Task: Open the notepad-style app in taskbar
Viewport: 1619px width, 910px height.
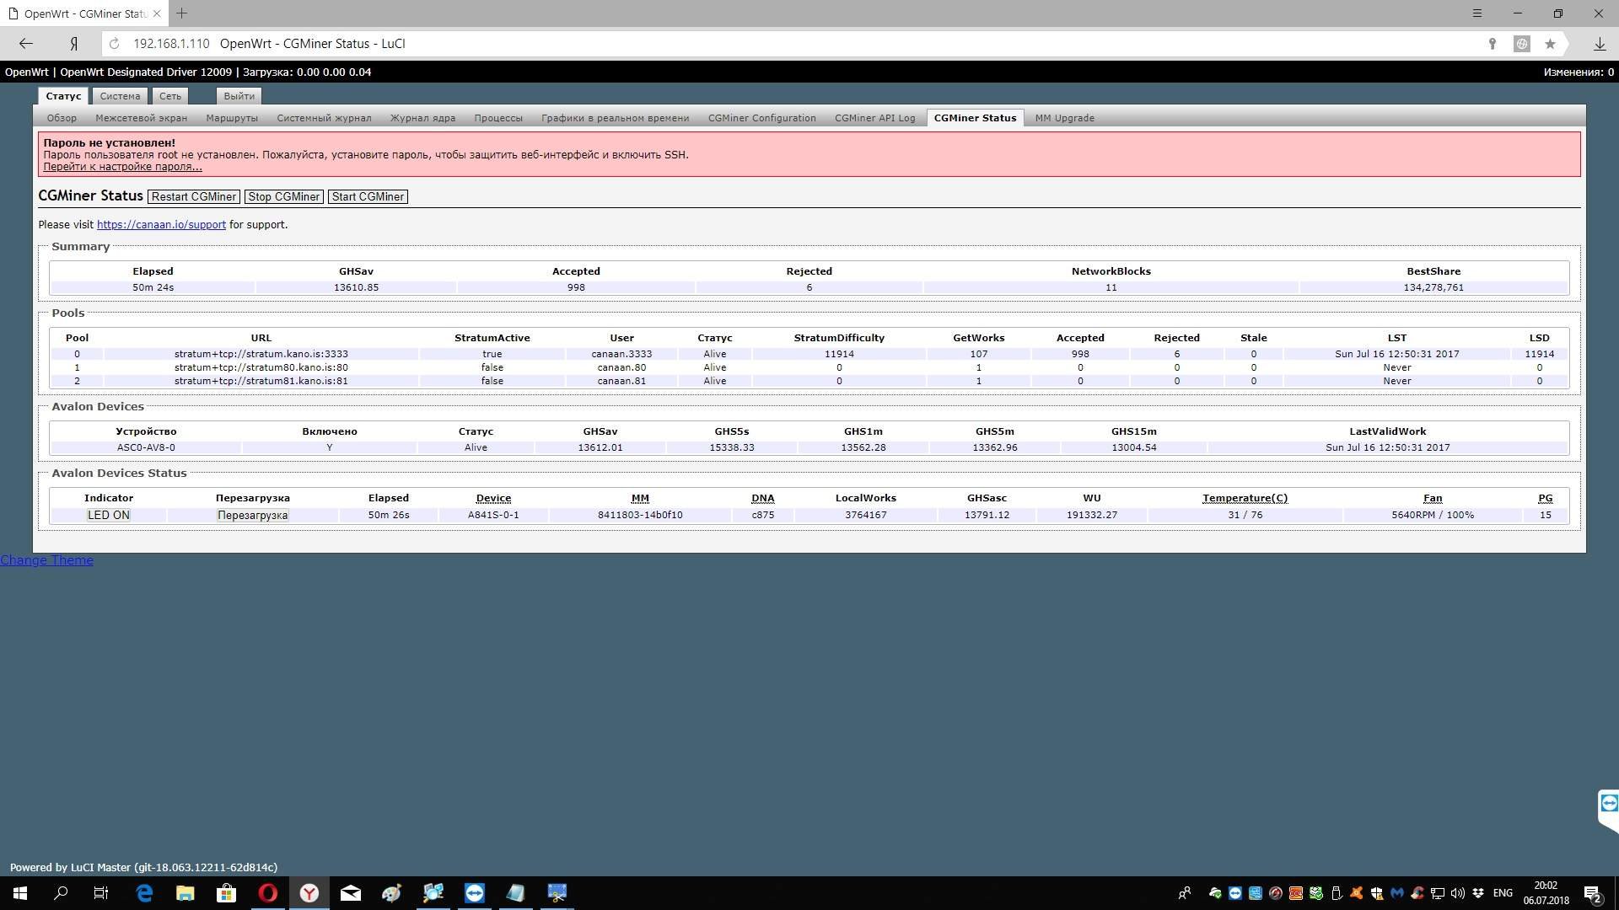Action: coord(515,893)
